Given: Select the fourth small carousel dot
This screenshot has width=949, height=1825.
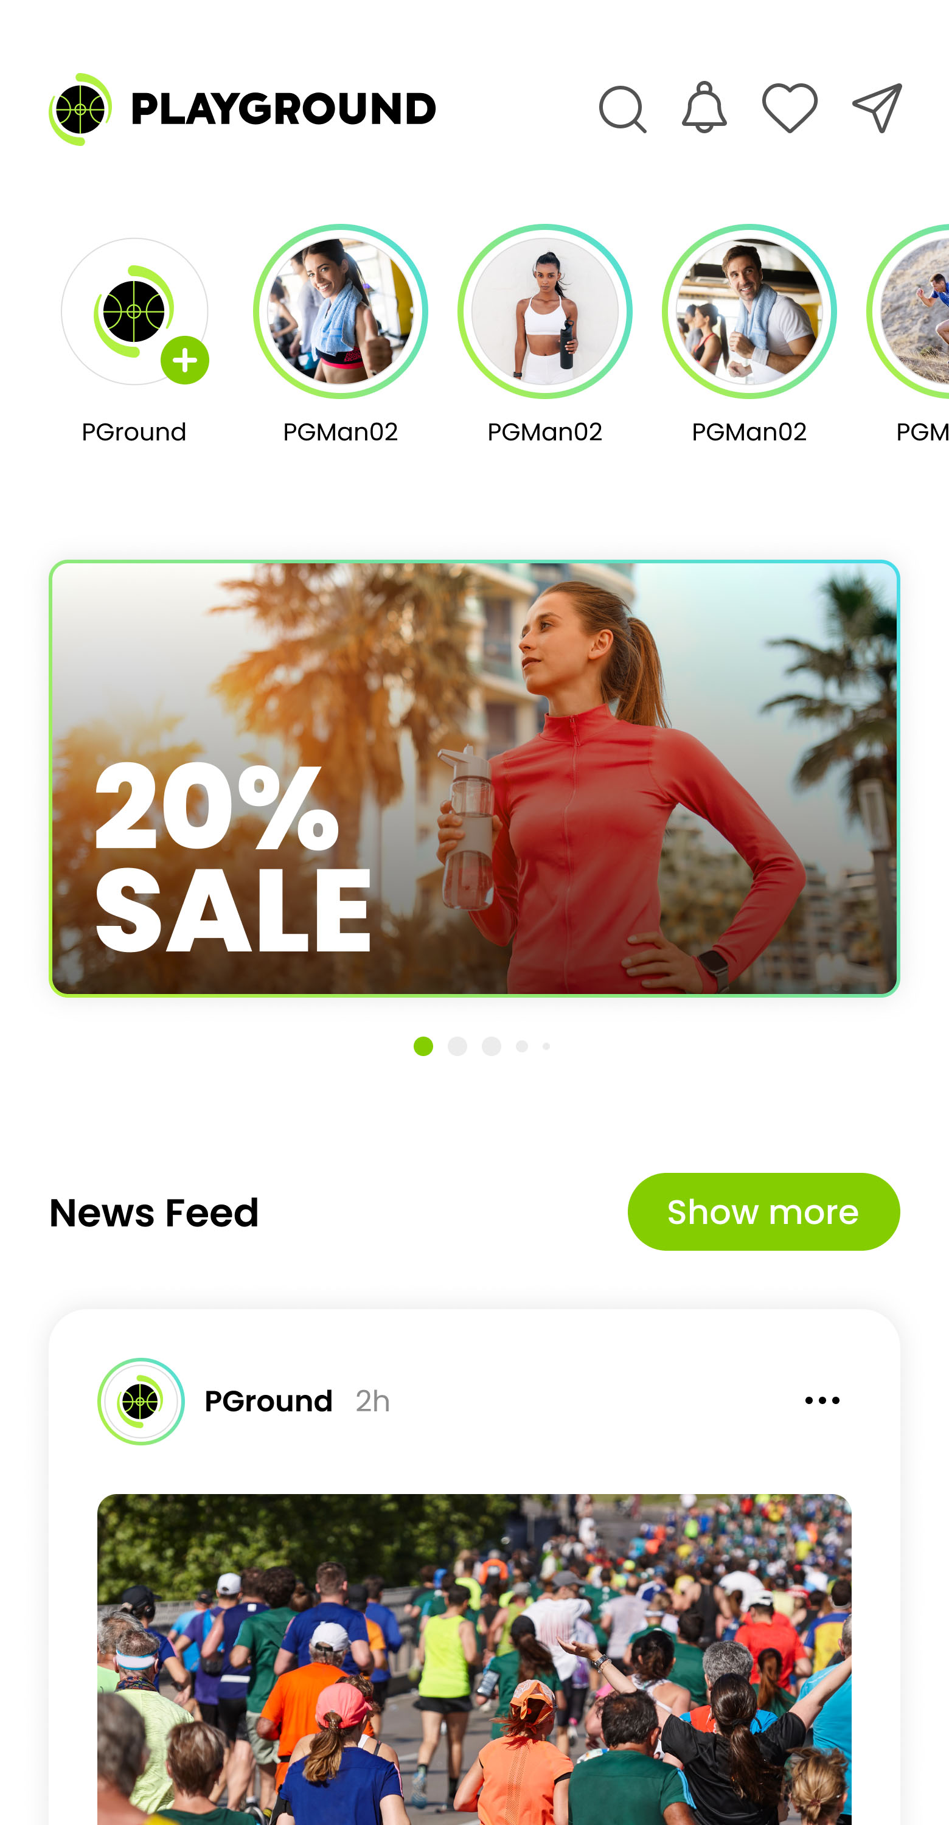Looking at the screenshot, I should click(522, 1046).
